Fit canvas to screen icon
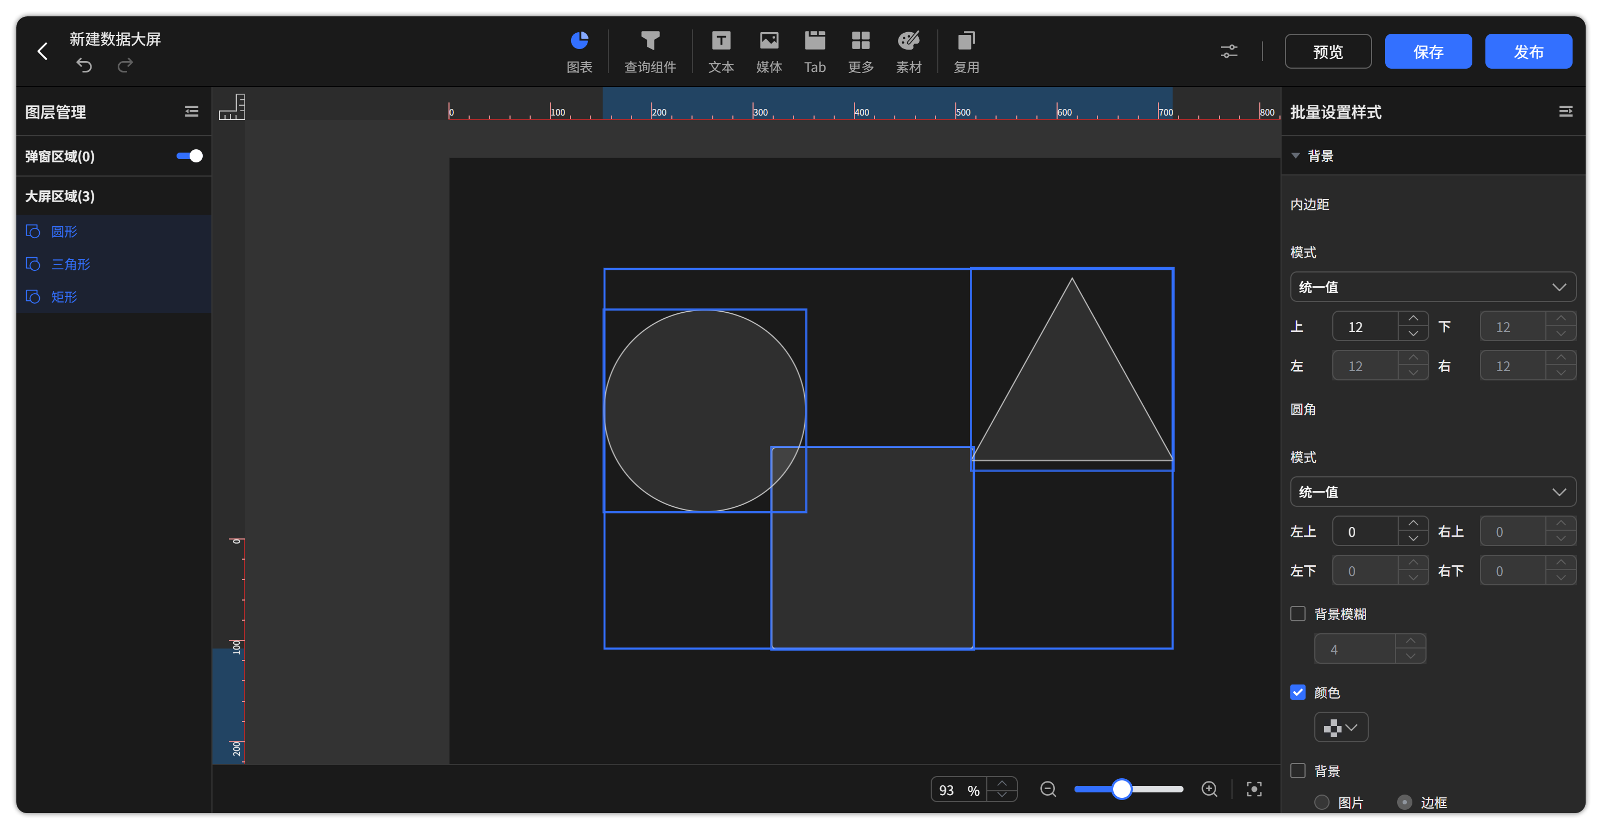Image resolution: width=1602 pixels, height=824 pixels. tap(1254, 789)
